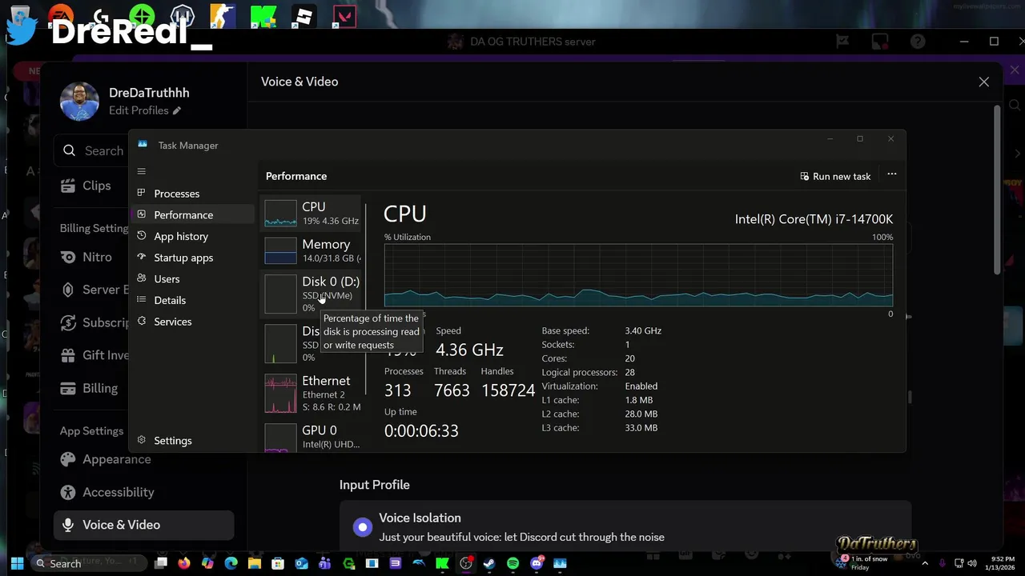Launch Firefox from taskbar
Image resolution: width=1025 pixels, height=576 pixels.
pyautogui.click(x=184, y=563)
